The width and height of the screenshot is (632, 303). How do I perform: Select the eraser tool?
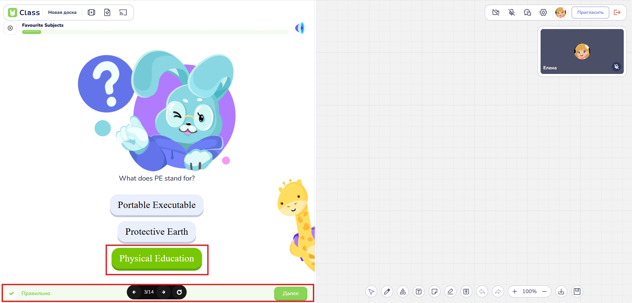tap(450, 291)
